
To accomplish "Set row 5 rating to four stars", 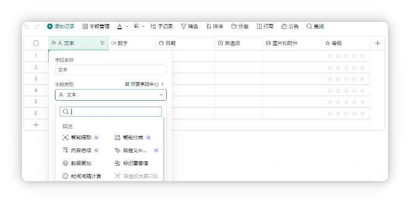I will [355, 102].
